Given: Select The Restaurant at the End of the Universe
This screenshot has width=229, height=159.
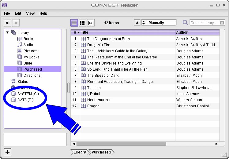Looking at the screenshot, I should coord(145,57).
